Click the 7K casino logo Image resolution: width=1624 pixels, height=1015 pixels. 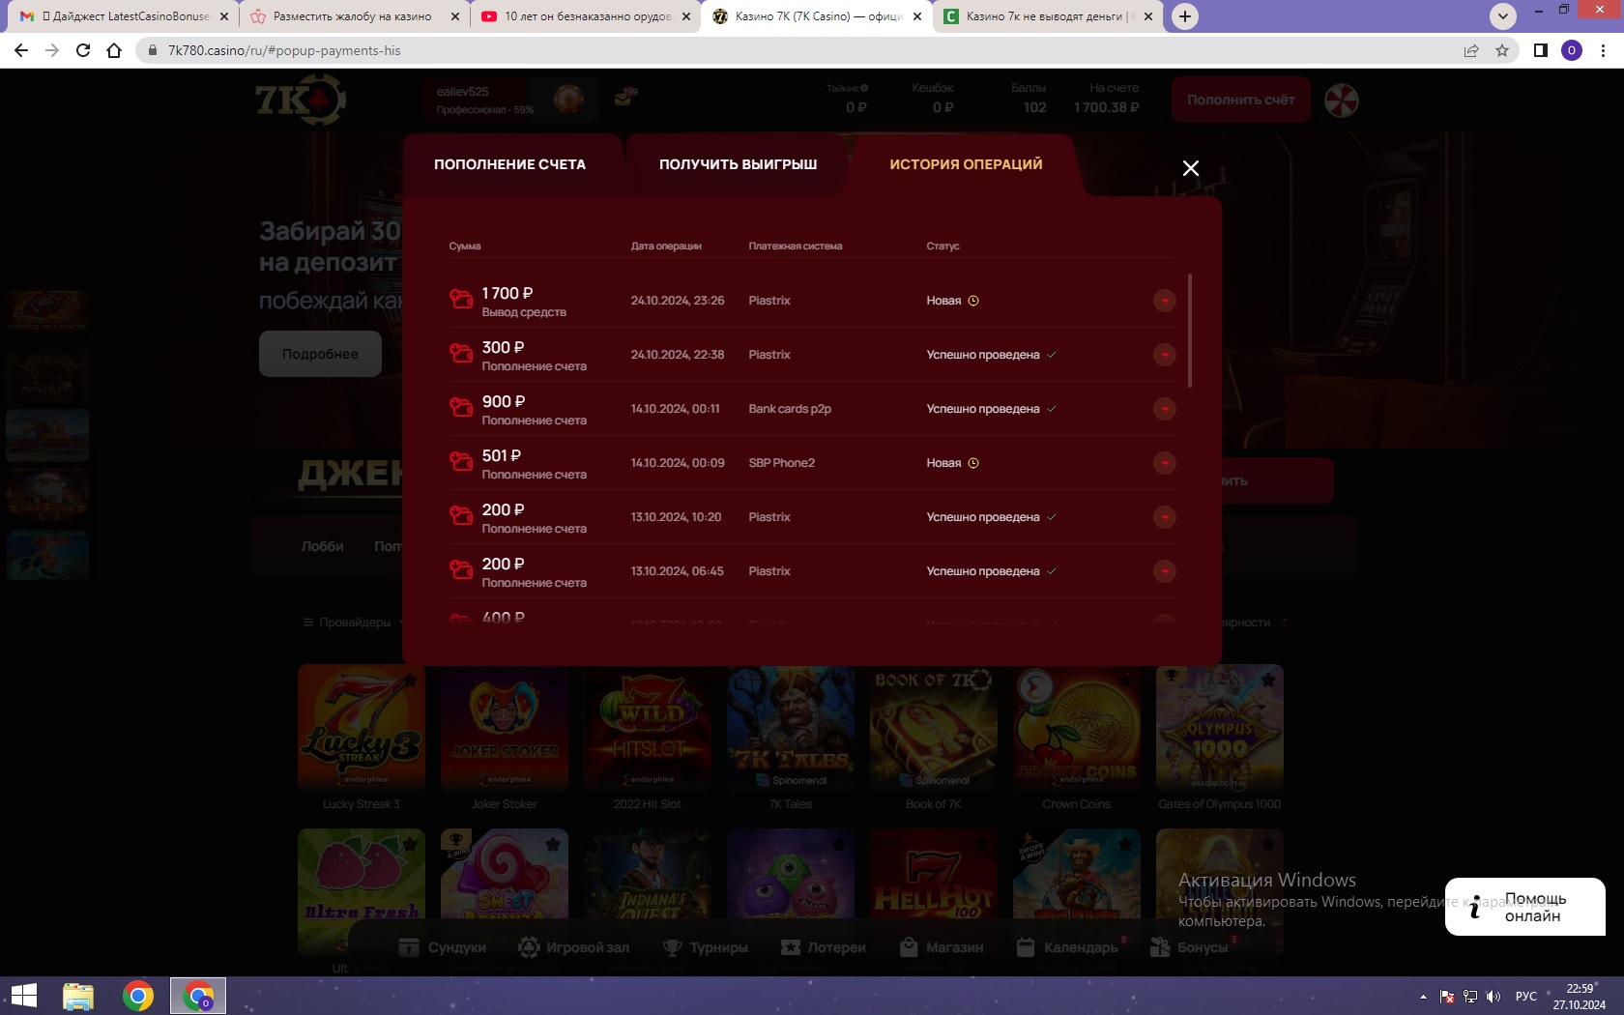300,99
